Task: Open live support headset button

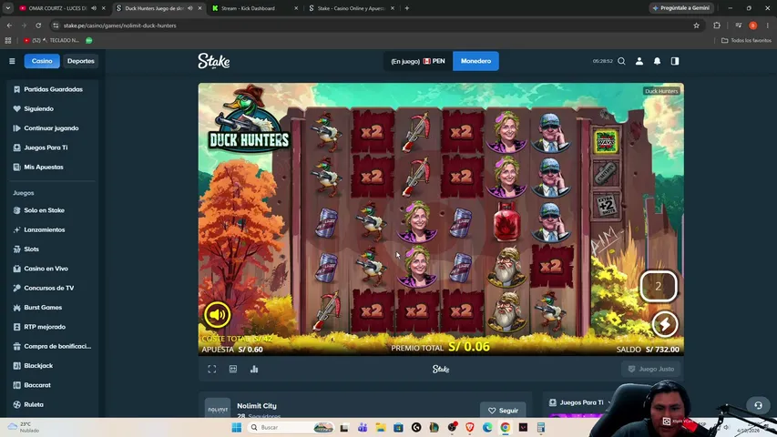Action: tap(758, 405)
